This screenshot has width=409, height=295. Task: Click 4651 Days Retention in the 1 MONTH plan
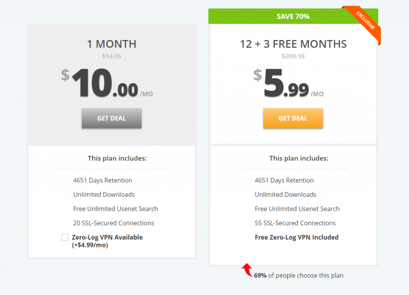point(103,181)
